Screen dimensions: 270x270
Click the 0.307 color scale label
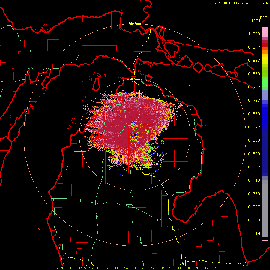254,207
